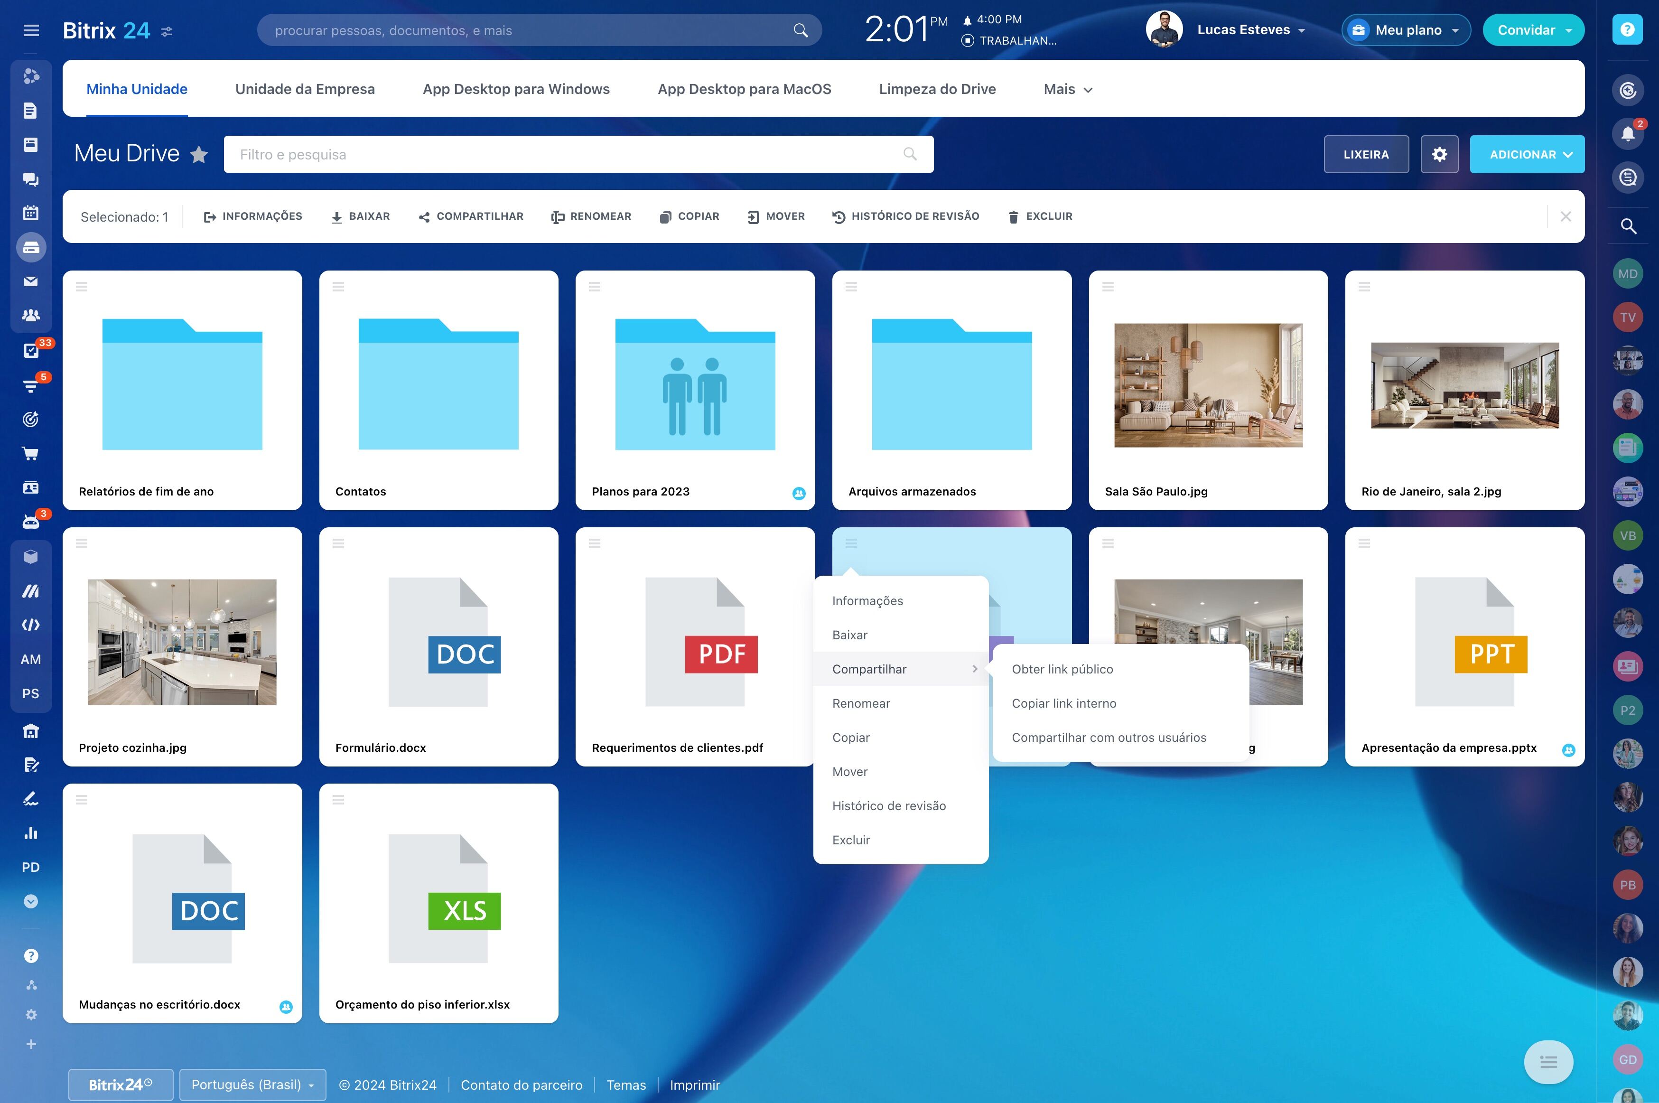The height and width of the screenshot is (1103, 1659).
Task: Open the online store cart icon in sidebar
Action: coord(31,453)
